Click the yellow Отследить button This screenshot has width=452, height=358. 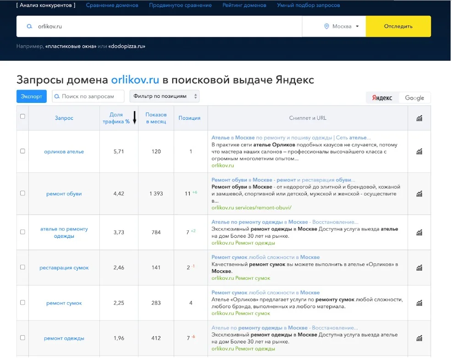tap(398, 26)
